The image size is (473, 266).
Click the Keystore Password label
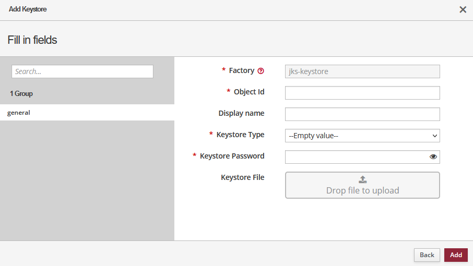click(x=232, y=156)
